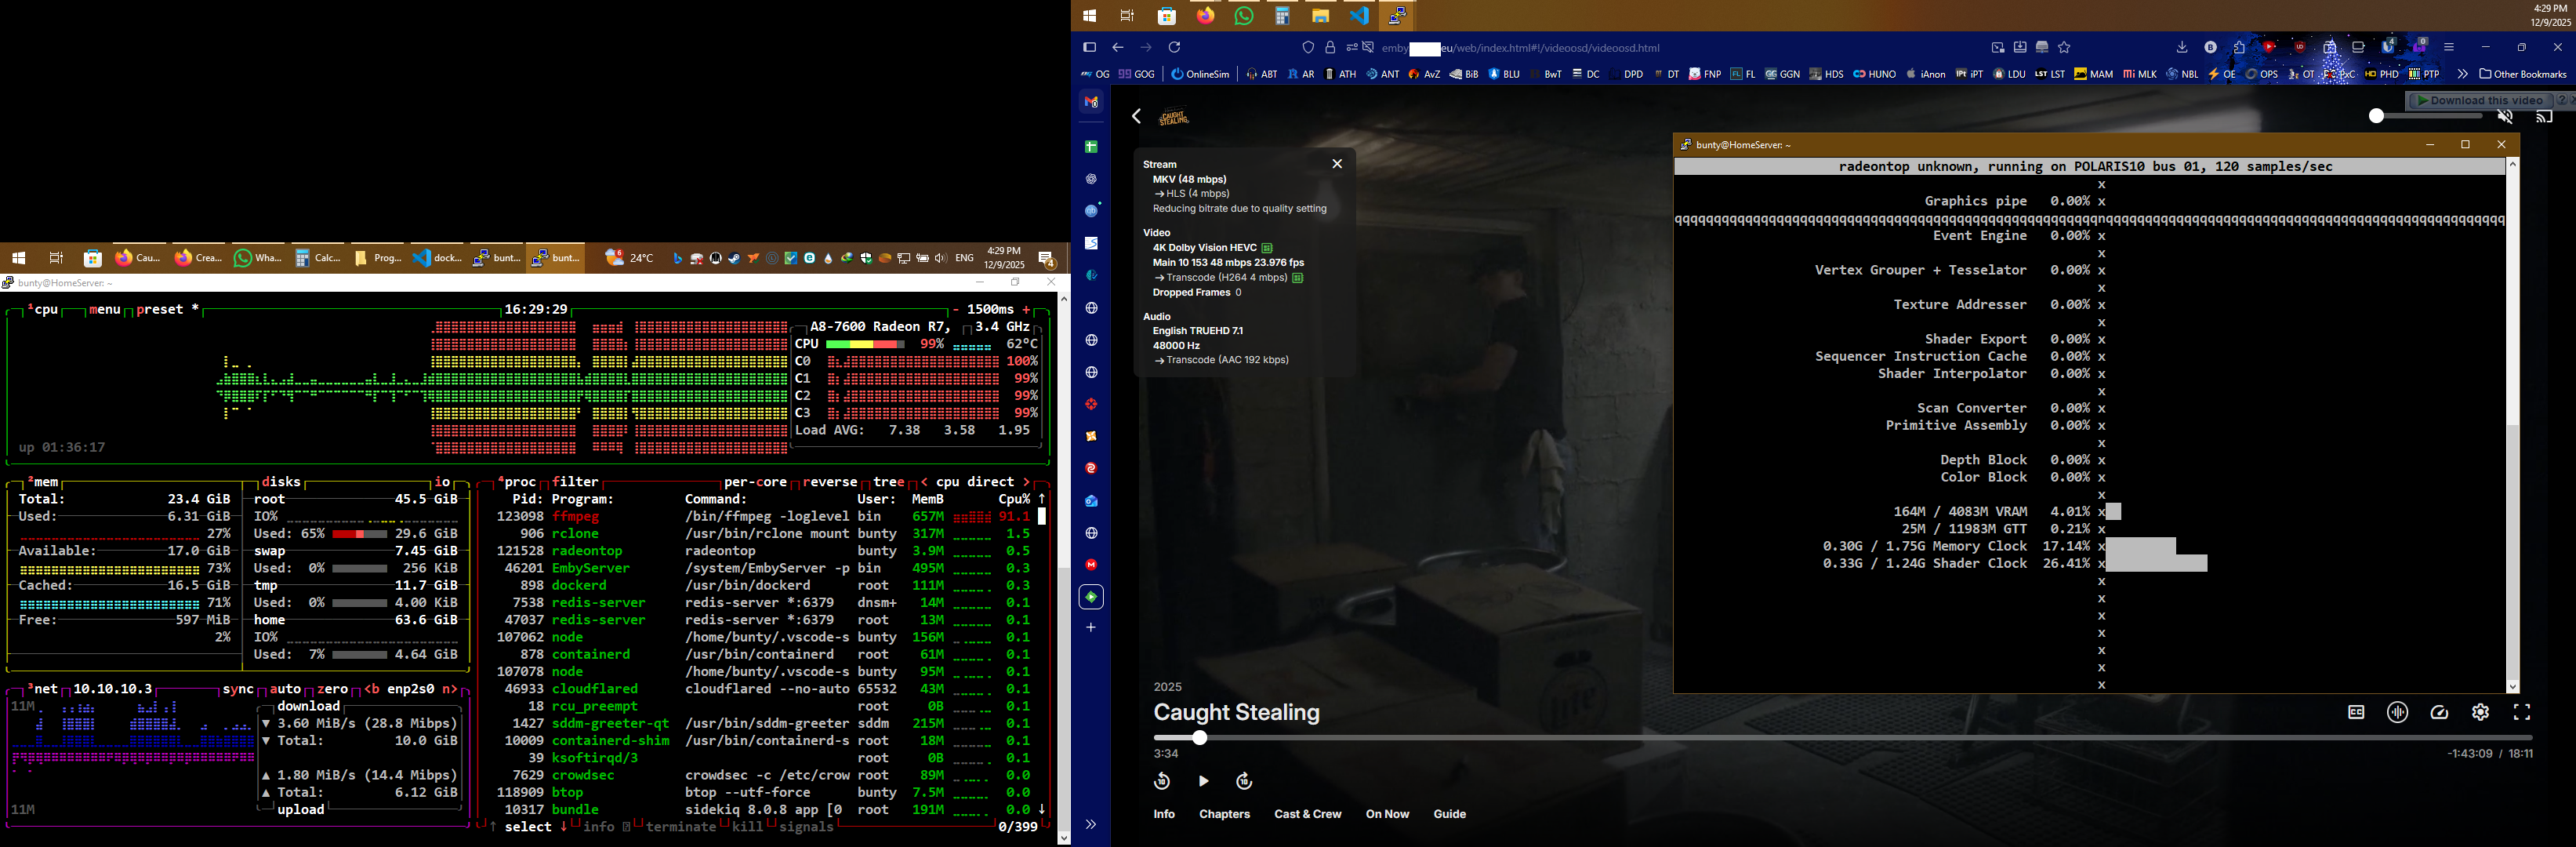Click the video seek bar to jump ahead

coord(1800,737)
